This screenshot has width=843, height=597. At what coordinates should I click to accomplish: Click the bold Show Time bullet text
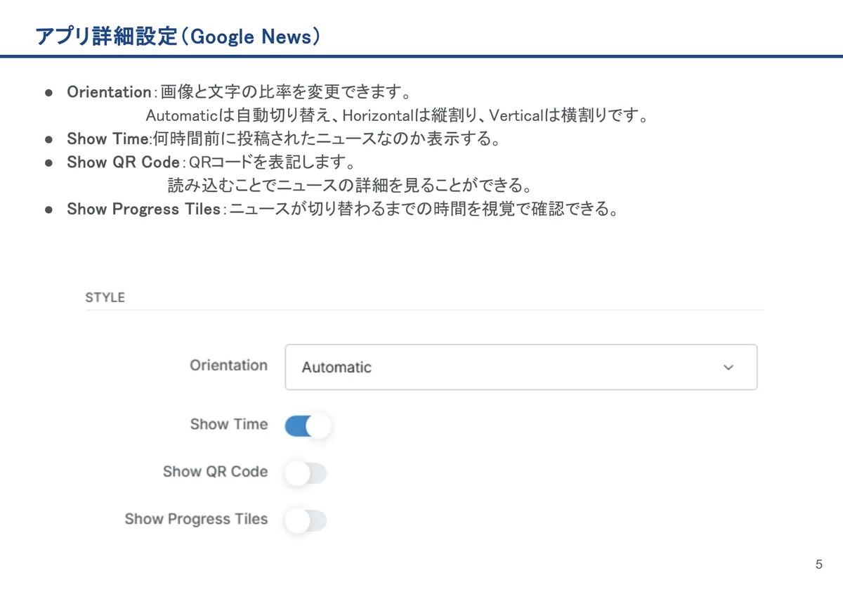pos(107,139)
